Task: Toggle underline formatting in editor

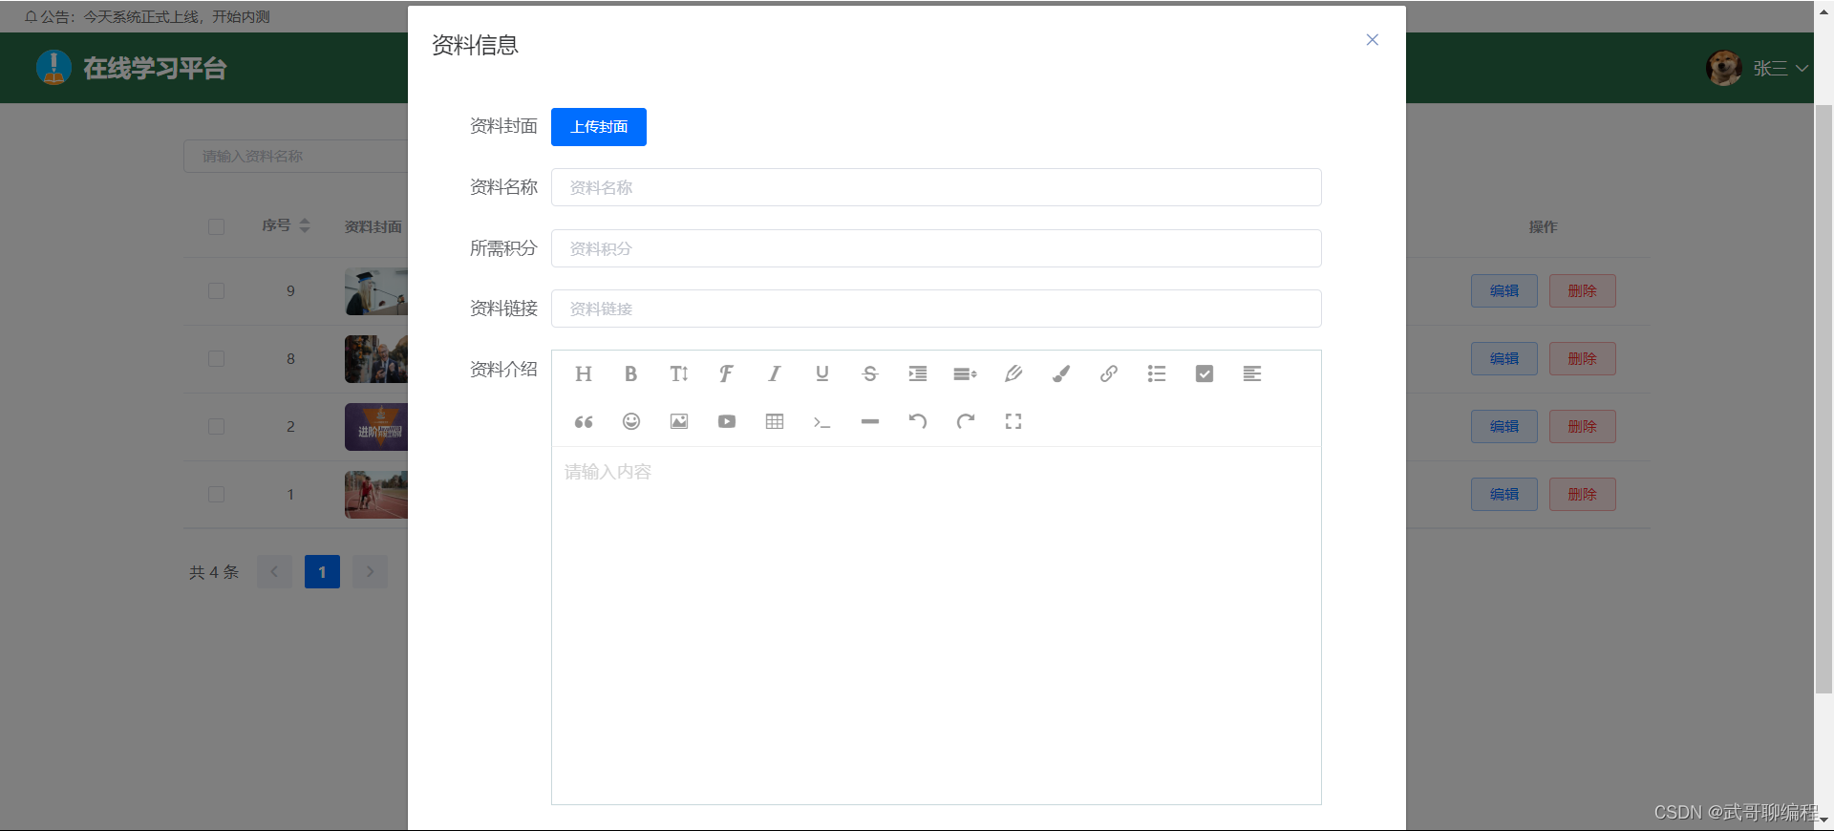Action: pos(822,373)
